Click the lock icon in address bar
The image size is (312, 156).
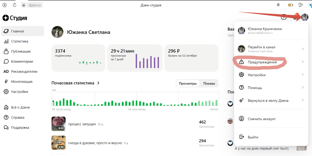click(24, 5)
